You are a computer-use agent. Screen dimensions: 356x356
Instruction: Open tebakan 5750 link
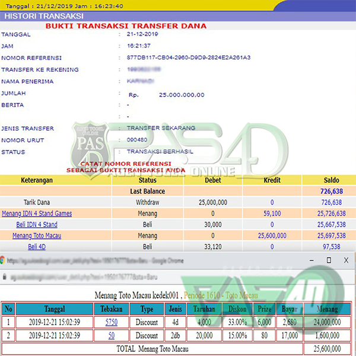pyautogui.click(x=112, y=322)
